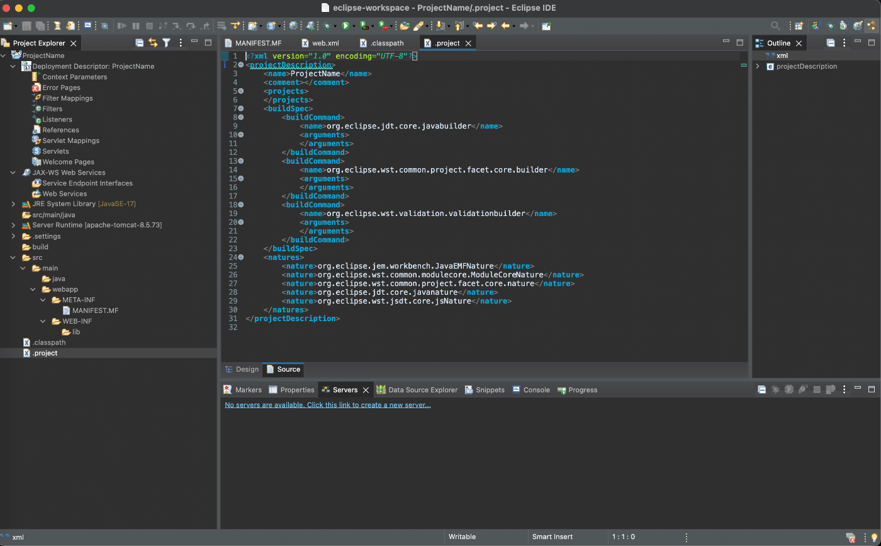Open Project Explorer filter funnel icon

point(166,43)
